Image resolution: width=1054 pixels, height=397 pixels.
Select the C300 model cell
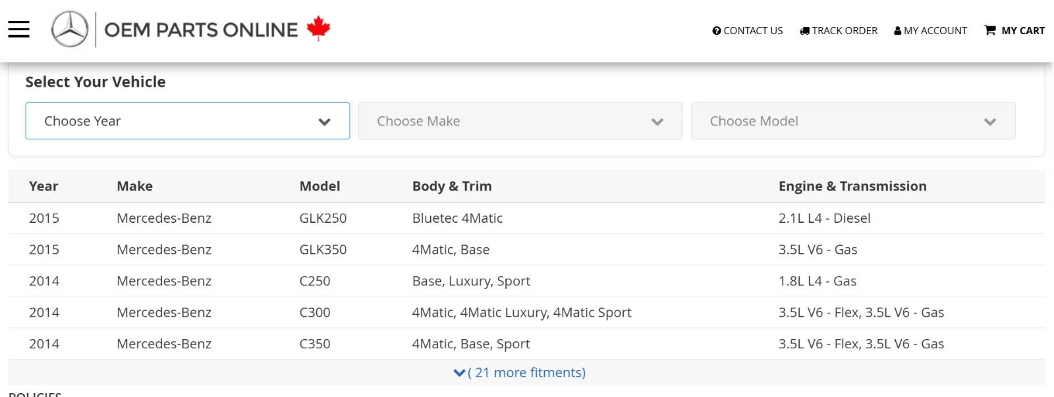coord(315,313)
